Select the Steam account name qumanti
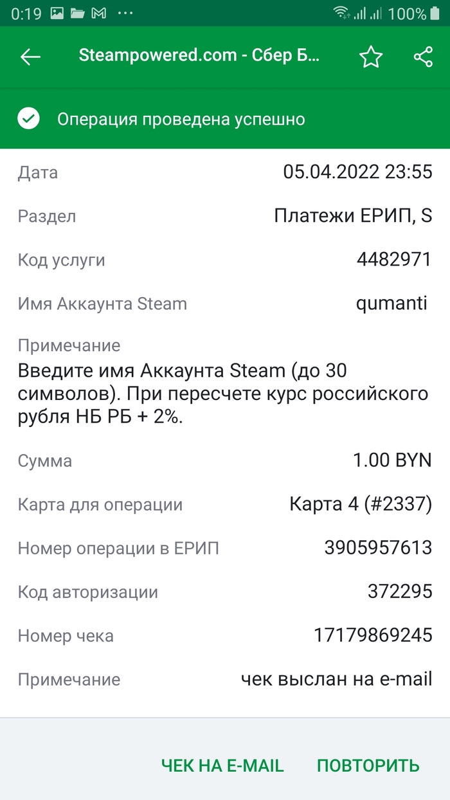 pos(392,303)
